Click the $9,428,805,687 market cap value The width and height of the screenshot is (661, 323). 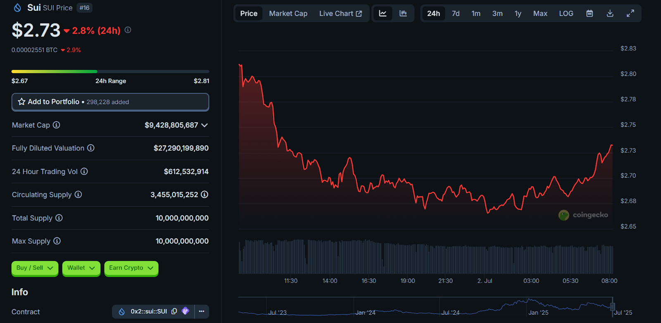click(x=171, y=125)
